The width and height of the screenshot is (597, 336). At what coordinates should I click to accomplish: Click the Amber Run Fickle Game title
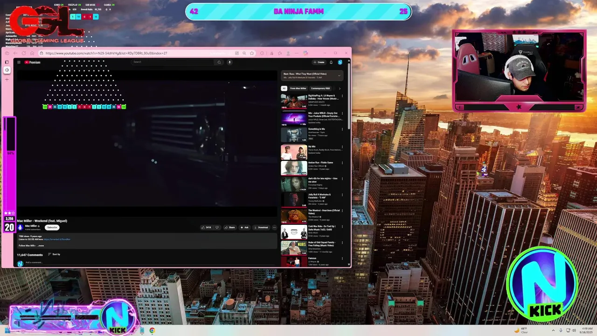click(320, 162)
